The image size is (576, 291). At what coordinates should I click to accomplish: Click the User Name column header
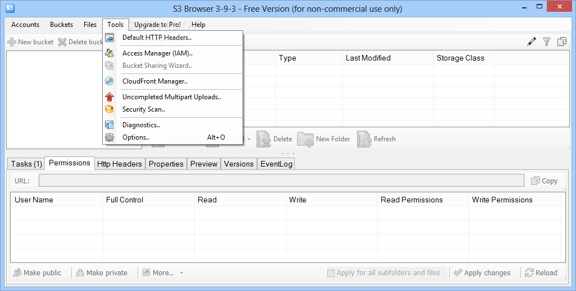coord(57,200)
